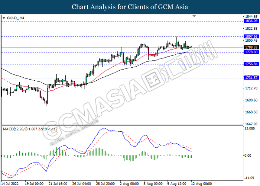The image size is (260, 186).
Task: Click the 5 Aug 00:00 time label
Action: (x=153, y=184)
